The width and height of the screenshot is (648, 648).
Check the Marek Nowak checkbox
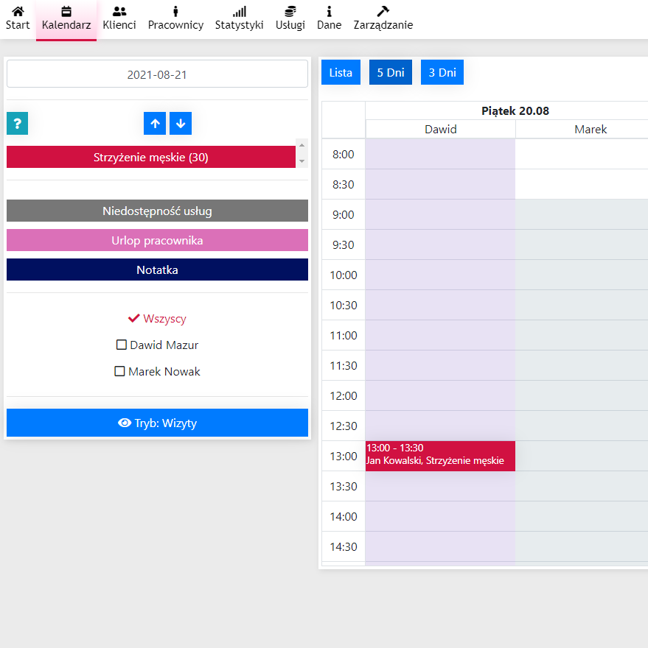119,372
